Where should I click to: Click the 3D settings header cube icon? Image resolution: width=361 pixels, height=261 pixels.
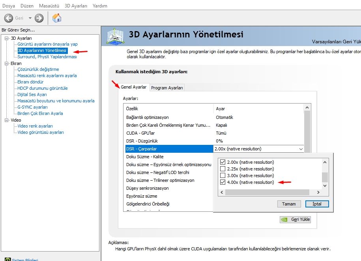[116, 36]
